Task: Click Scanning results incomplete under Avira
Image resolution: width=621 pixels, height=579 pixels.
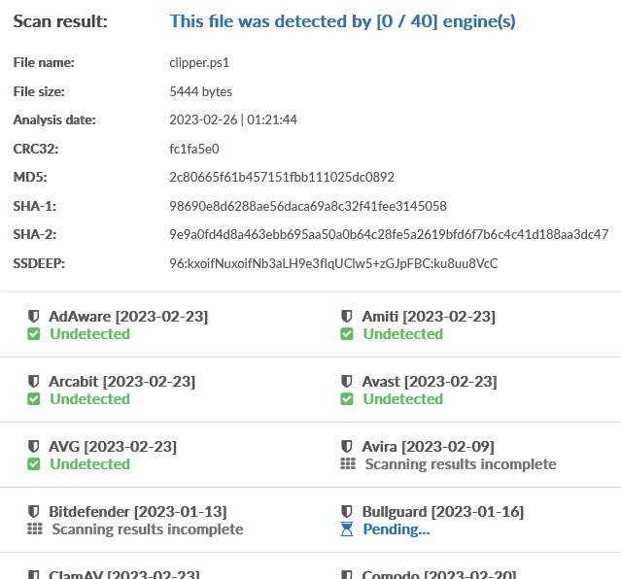Action: (461, 463)
